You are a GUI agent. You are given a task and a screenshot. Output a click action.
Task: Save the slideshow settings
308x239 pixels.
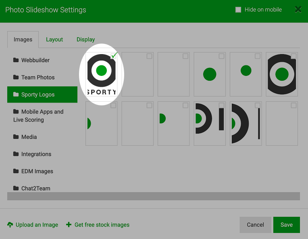pyautogui.click(x=286, y=224)
